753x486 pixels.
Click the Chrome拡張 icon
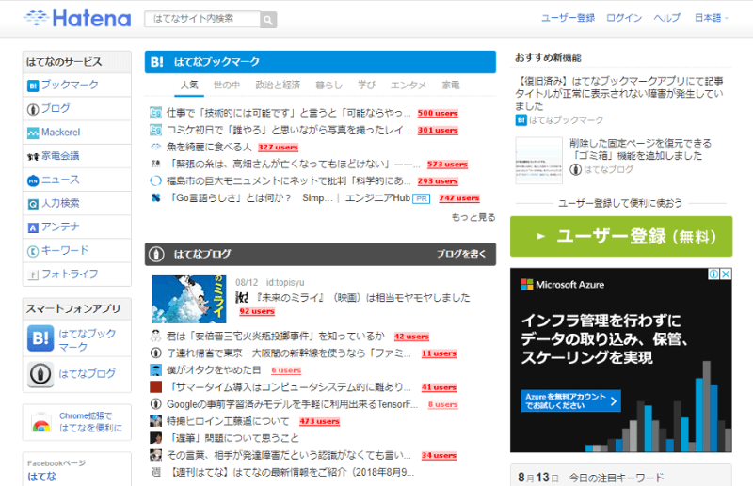[41, 422]
